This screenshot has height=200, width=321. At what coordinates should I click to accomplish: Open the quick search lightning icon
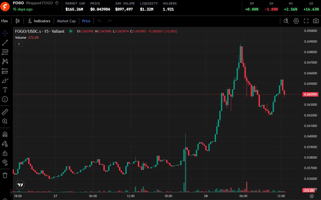[286, 21]
